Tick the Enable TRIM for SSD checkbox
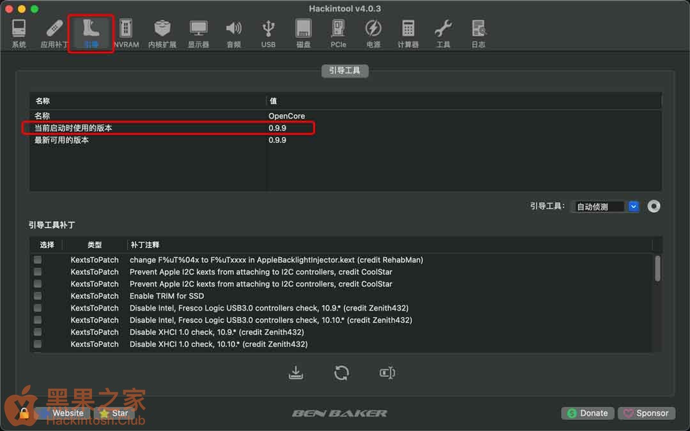 38,296
